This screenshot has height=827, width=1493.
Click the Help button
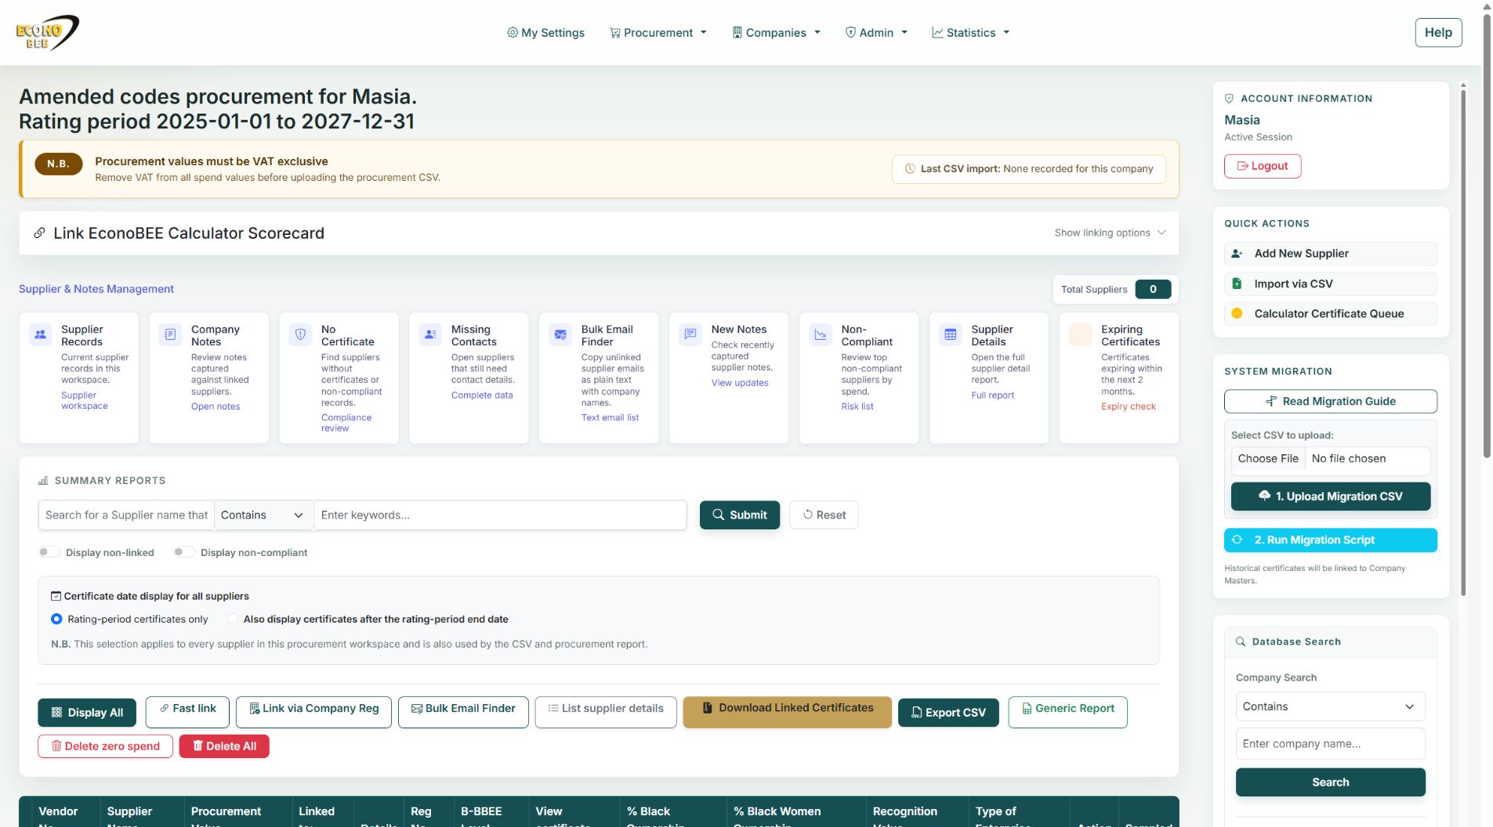pyautogui.click(x=1438, y=32)
